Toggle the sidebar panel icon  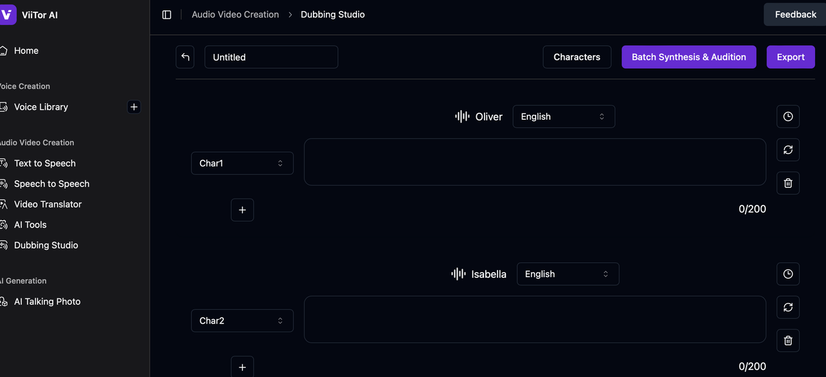tap(166, 15)
